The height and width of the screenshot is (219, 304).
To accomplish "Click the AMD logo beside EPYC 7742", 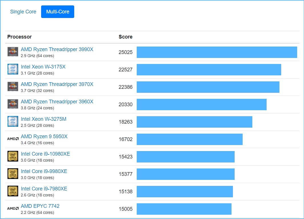I will point(13,208).
